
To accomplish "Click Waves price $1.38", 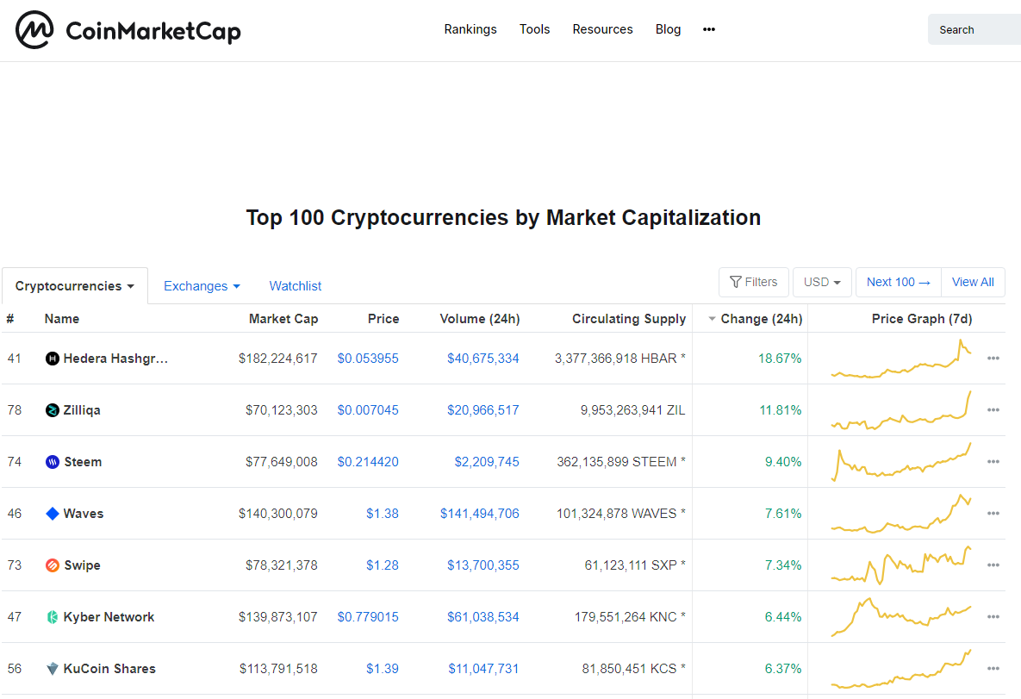I will pyautogui.click(x=383, y=514).
